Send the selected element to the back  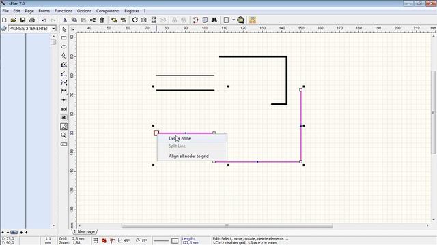pos(123,20)
